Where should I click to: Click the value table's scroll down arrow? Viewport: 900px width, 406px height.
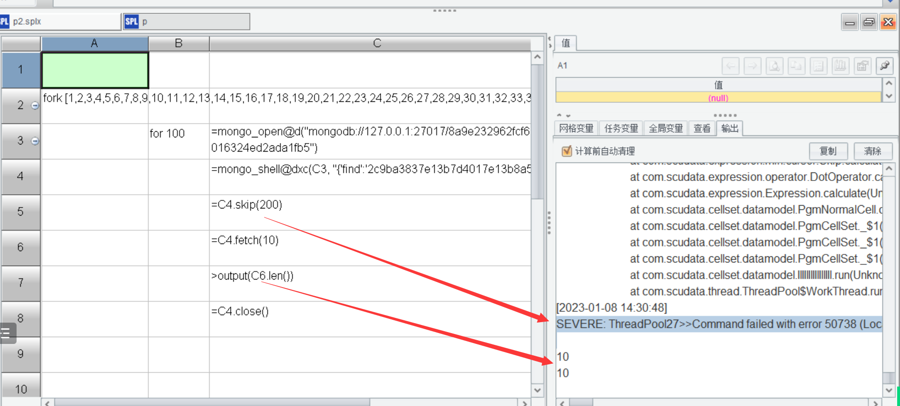point(889,96)
